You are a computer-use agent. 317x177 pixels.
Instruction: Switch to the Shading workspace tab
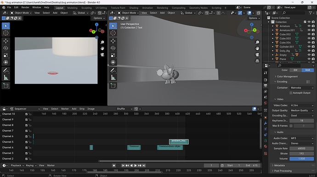134,8
